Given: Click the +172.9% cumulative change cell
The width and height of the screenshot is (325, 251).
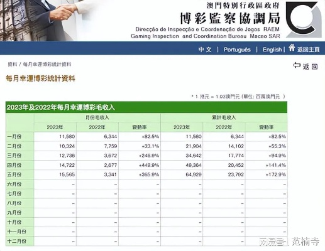Looking at the screenshot, I should pyautogui.click(x=276, y=174).
